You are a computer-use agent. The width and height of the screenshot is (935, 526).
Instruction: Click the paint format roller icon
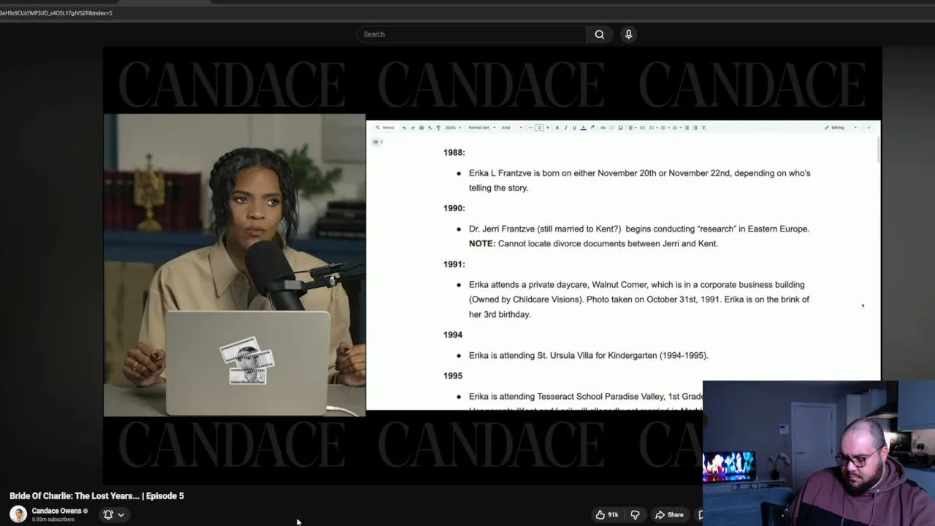438,128
